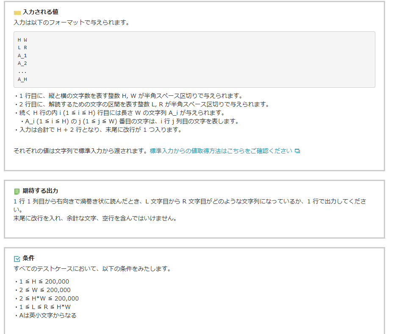Image resolution: width=394 pixels, height=334 pixels.
Task: Click the "1 ≦ H ≦ 200,000" constraint
Action: pyautogui.click(x=44, y=281)
